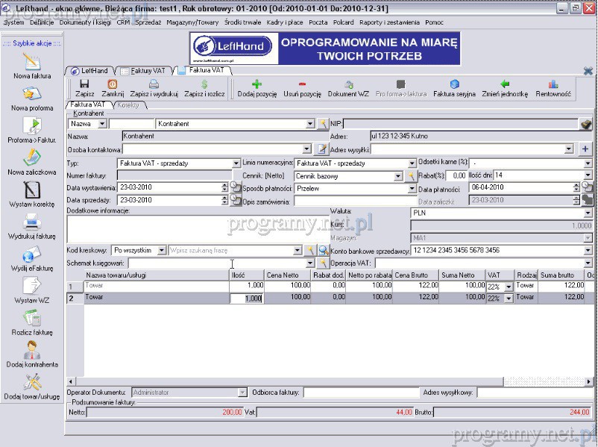
Task: Click the Zmień jednostkę button
Action: click(x=505, y=85)
